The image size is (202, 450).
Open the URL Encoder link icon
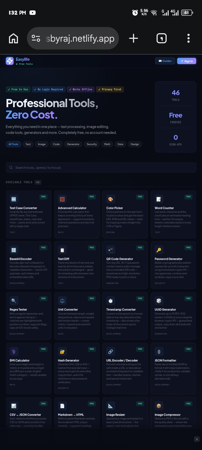tap(111, 352)
